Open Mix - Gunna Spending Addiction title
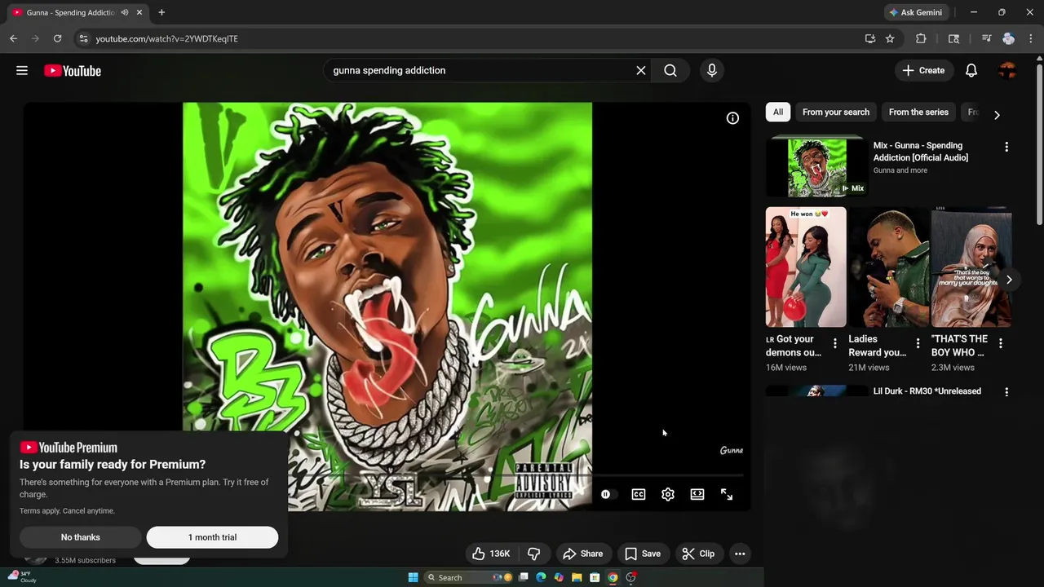The image size is (1044, 587). click(921, 152)
